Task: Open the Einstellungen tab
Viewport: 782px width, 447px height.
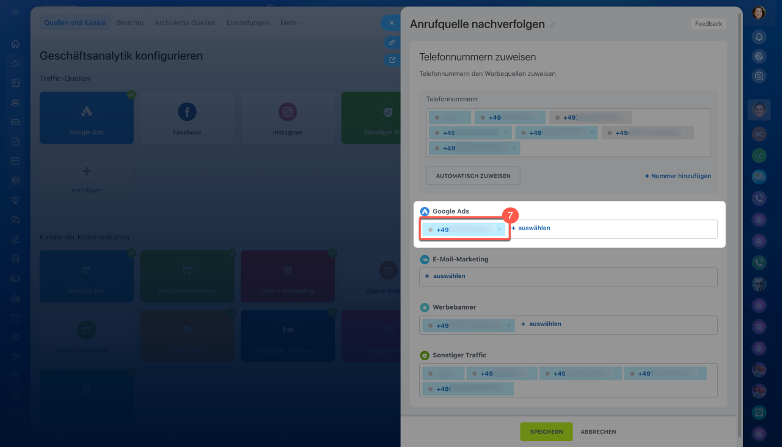Action: [x=247, y=23]
